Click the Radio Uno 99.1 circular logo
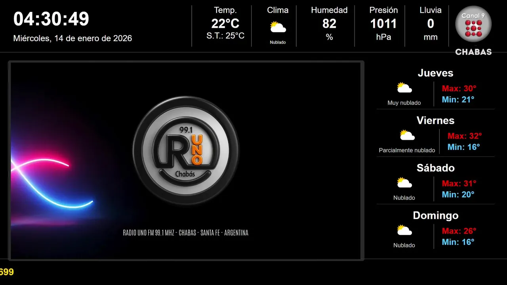 (185, 150)
